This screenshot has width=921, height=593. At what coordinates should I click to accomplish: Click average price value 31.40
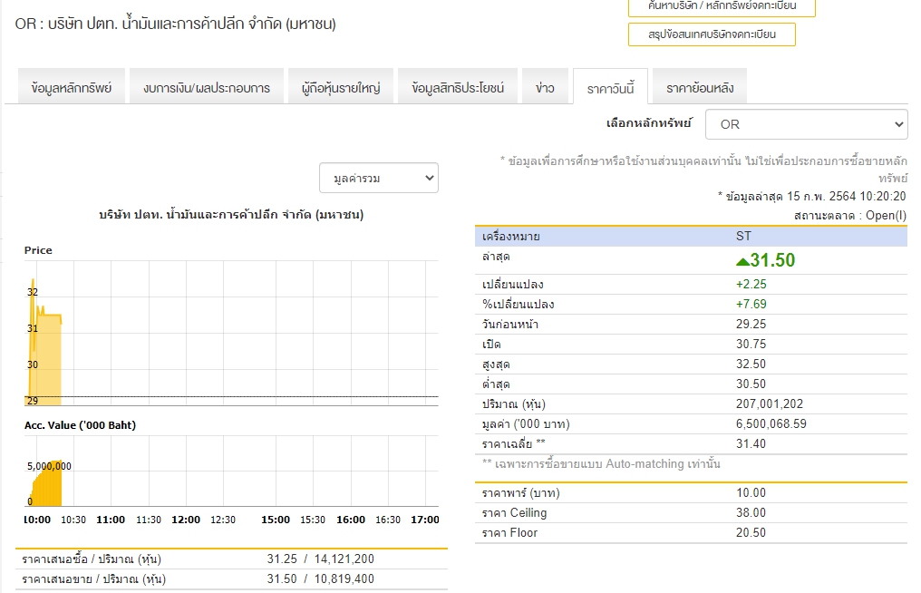pos(751,443)
